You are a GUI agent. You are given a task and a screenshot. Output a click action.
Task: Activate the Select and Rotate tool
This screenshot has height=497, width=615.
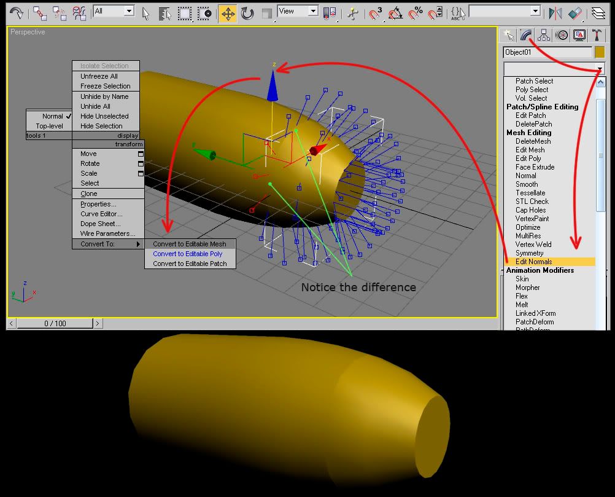pyautogui.click(x=247, y=13)
